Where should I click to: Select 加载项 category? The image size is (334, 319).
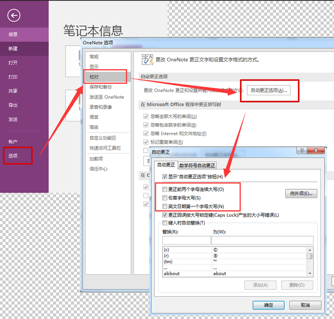[108, 159]
